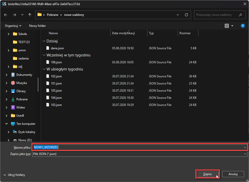Refresh the nowe szablony folder
The image size is (249, 182).
click(186, 15)
